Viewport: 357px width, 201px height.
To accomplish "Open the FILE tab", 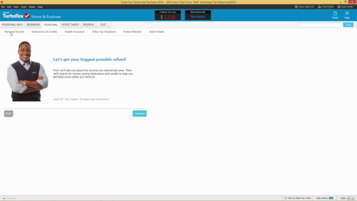I will pyautogui.click(x=103, y=25).
